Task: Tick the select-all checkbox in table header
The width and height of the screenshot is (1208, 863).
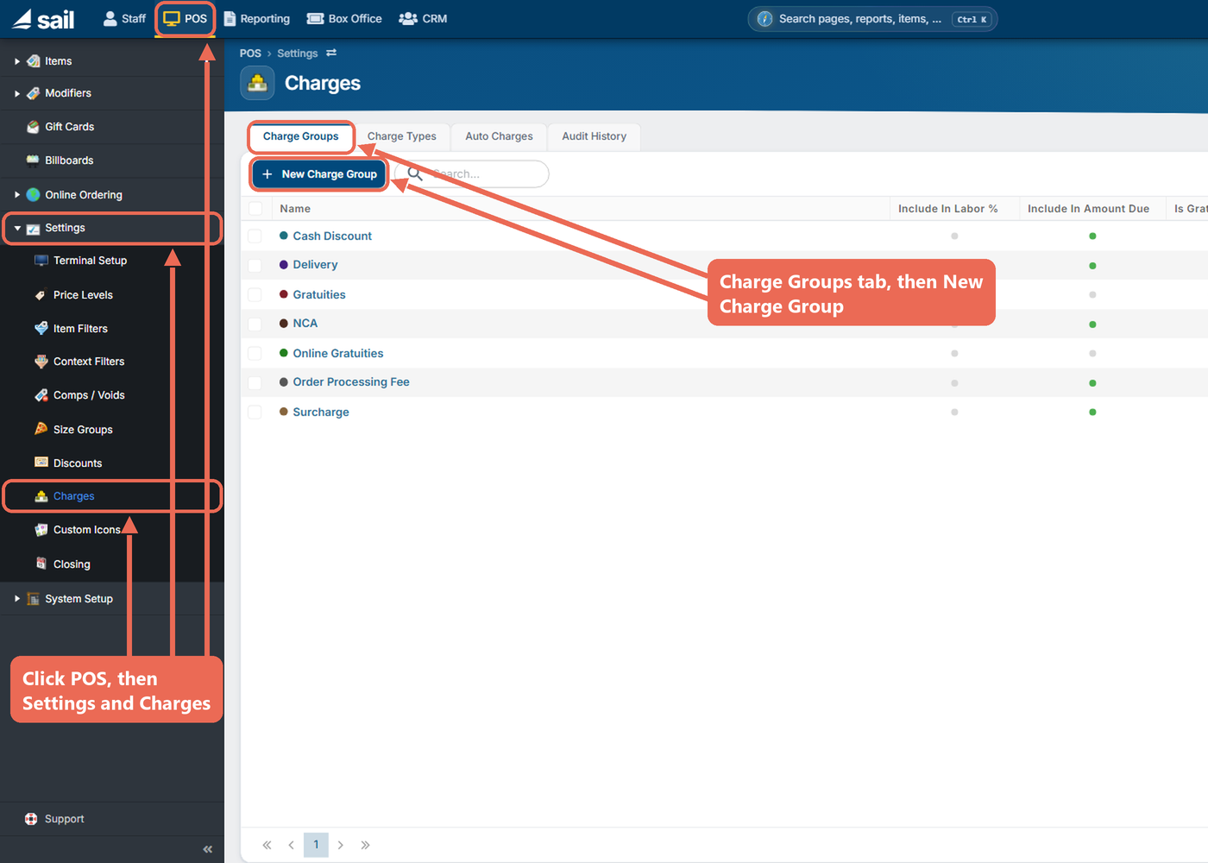Action: [x=255, y=209]
